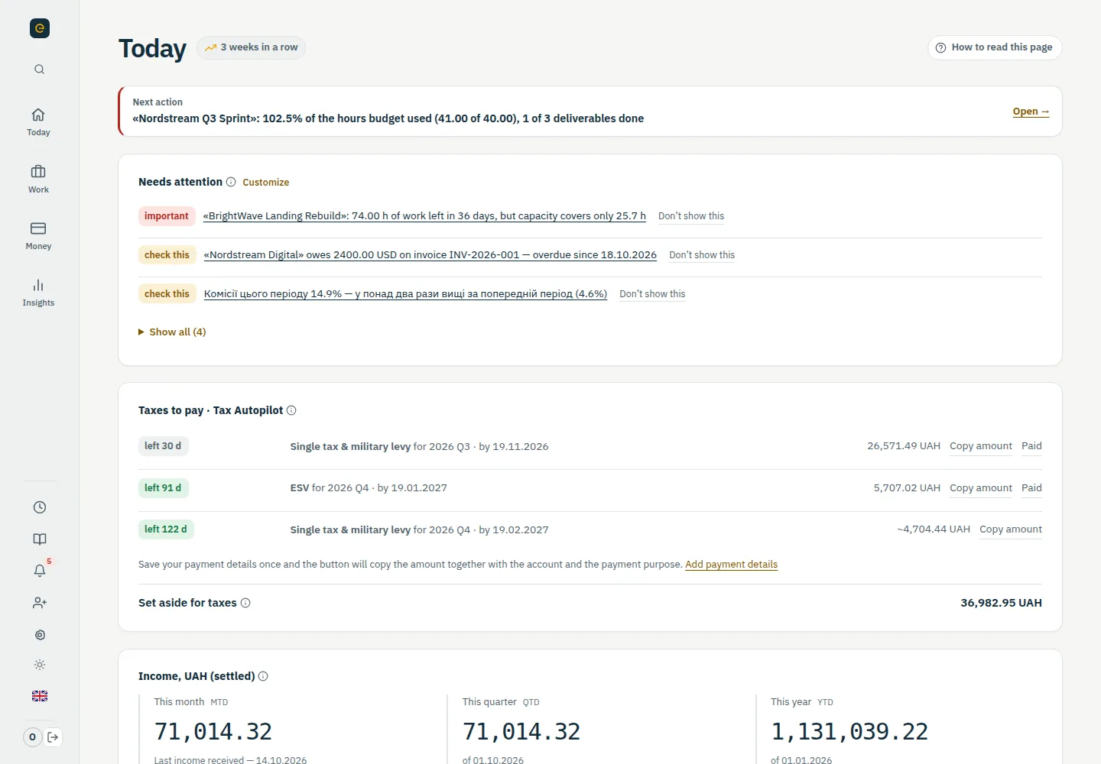
Task: Dismiss BrightWave alert with Don't show this
Action: point(691,216)
